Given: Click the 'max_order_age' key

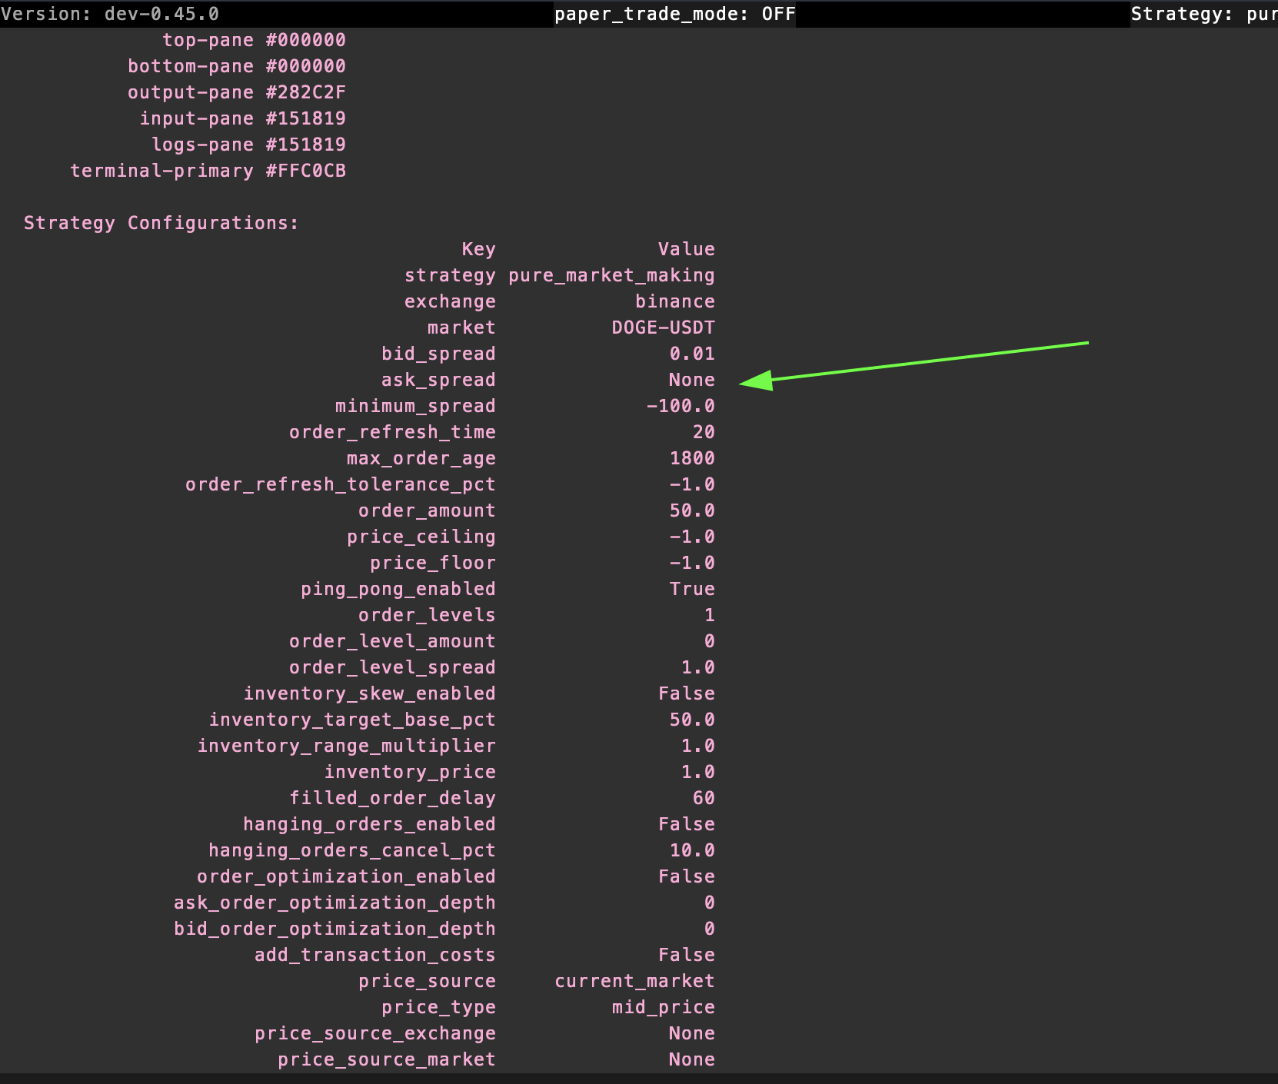Looking at the screenshot, I should [421, 458].
